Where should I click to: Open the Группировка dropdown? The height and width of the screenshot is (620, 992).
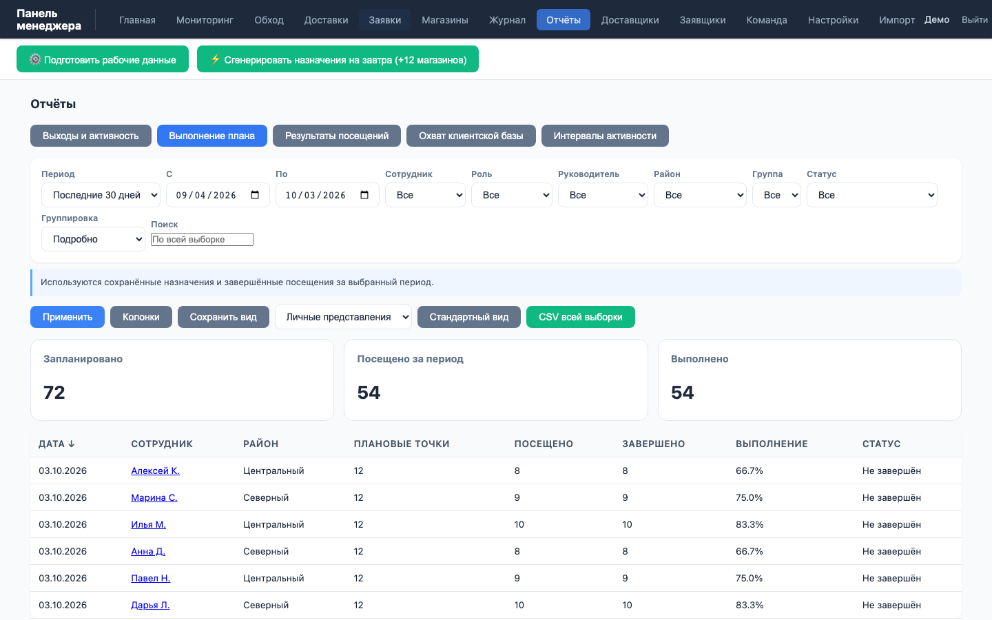[x=93, y=239]
